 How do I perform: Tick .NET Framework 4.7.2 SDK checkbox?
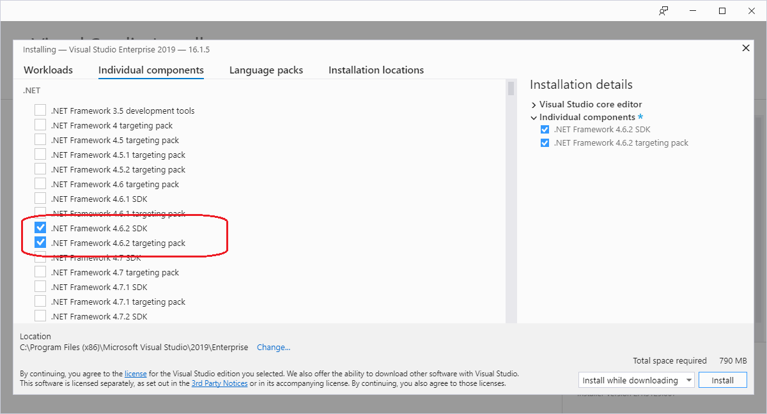[40, 316]
